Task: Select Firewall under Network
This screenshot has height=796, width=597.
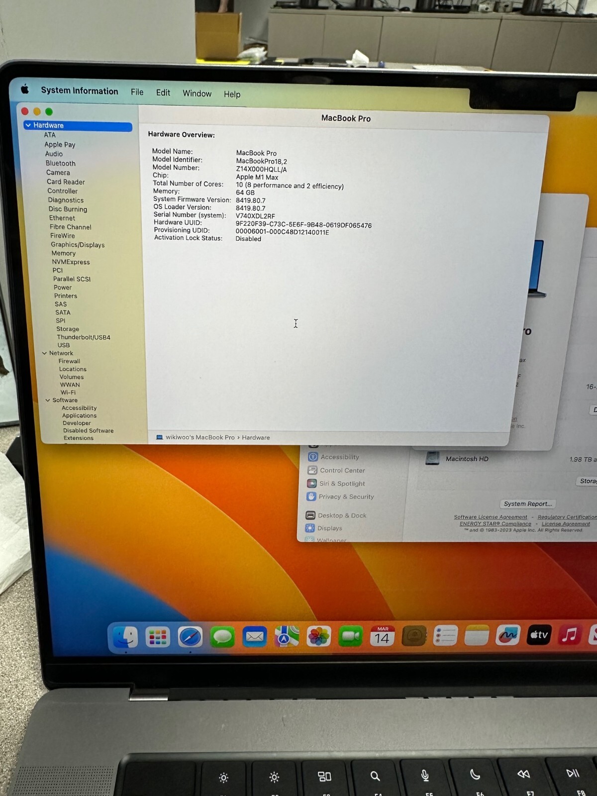Action: coord(69,361)
